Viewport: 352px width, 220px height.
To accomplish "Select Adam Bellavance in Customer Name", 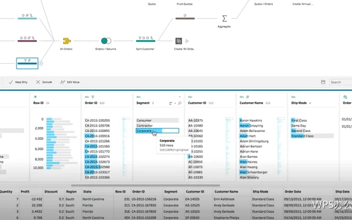I will [x=252, y=131].
